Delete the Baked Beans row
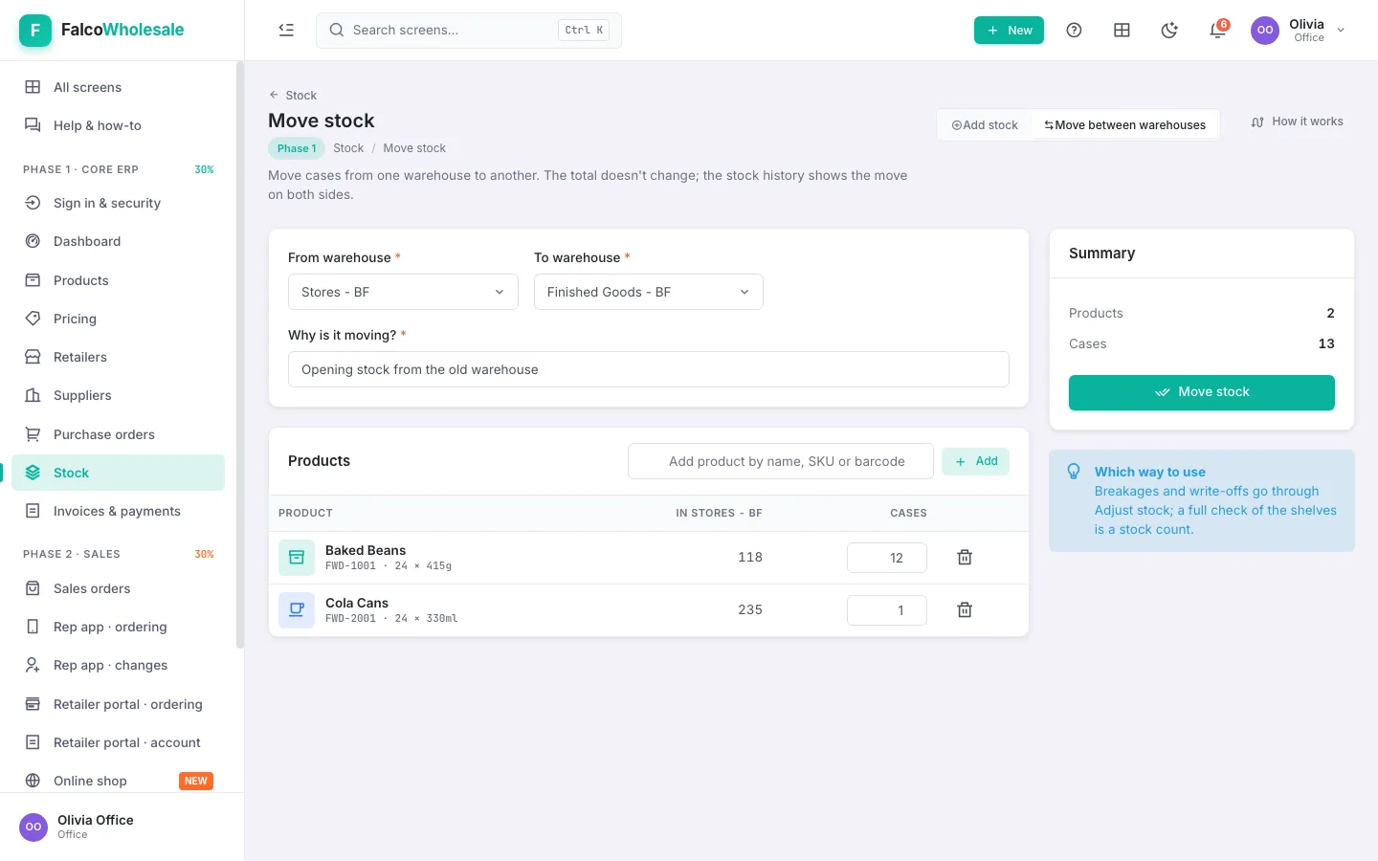 [965, 558]
